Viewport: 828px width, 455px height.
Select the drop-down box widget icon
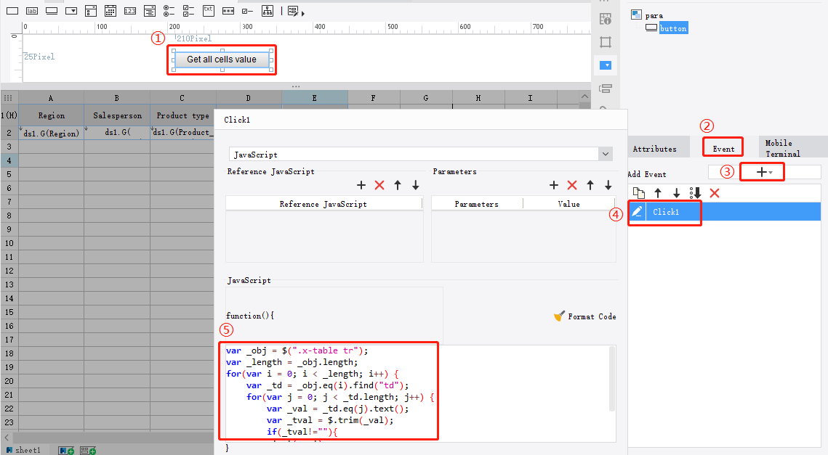[71, 11]
